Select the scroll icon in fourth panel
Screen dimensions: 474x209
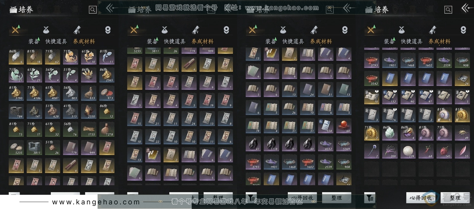click(432, 30)
